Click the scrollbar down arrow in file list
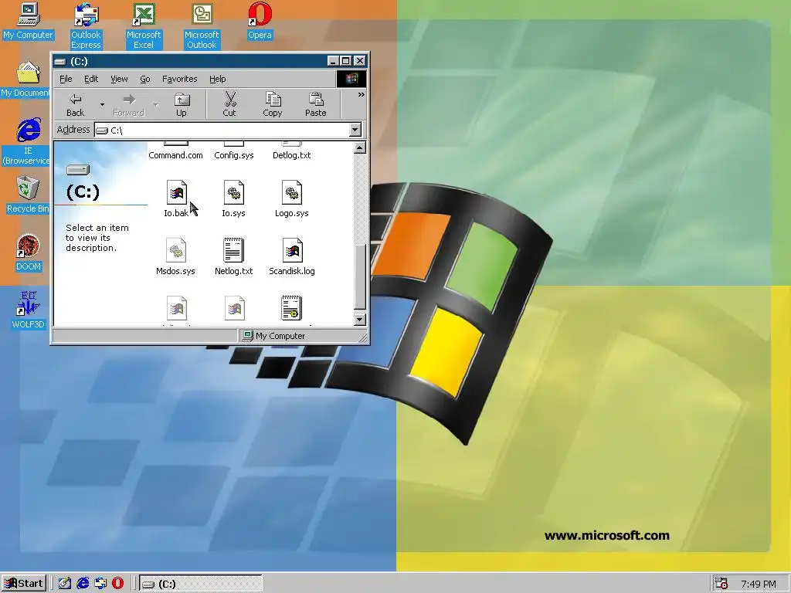The image size is (791, 593). (360, 319)
